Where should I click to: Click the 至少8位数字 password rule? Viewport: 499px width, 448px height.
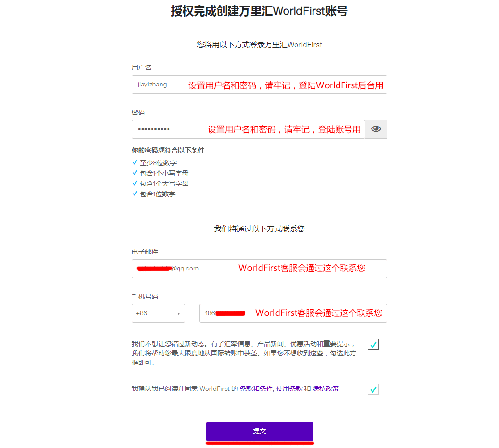[158, 163]
